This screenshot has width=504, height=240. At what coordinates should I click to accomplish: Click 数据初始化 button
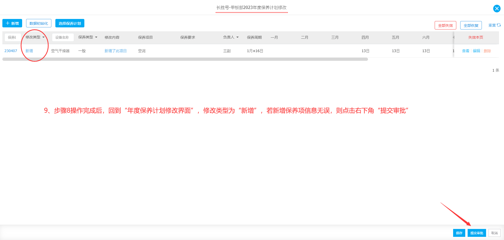pyautogui.click(x=39, y=23)
